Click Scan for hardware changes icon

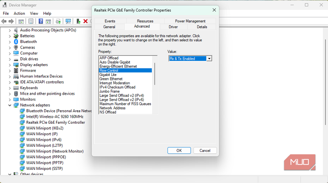(68, 21)
